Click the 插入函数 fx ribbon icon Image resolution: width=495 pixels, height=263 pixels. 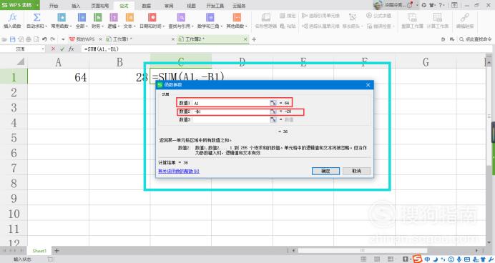pyautogui.click(x=12, y=21)
